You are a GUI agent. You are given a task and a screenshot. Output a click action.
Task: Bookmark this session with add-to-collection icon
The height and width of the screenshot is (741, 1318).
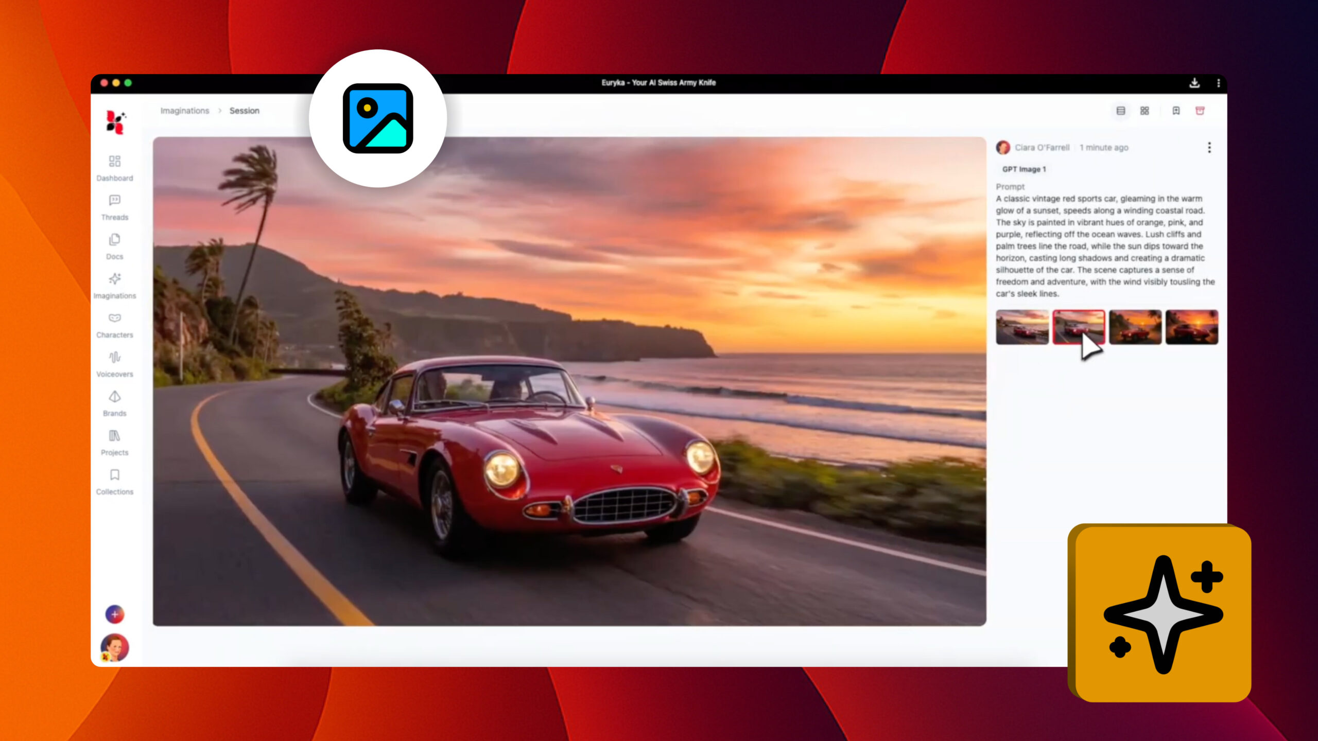1176,111
